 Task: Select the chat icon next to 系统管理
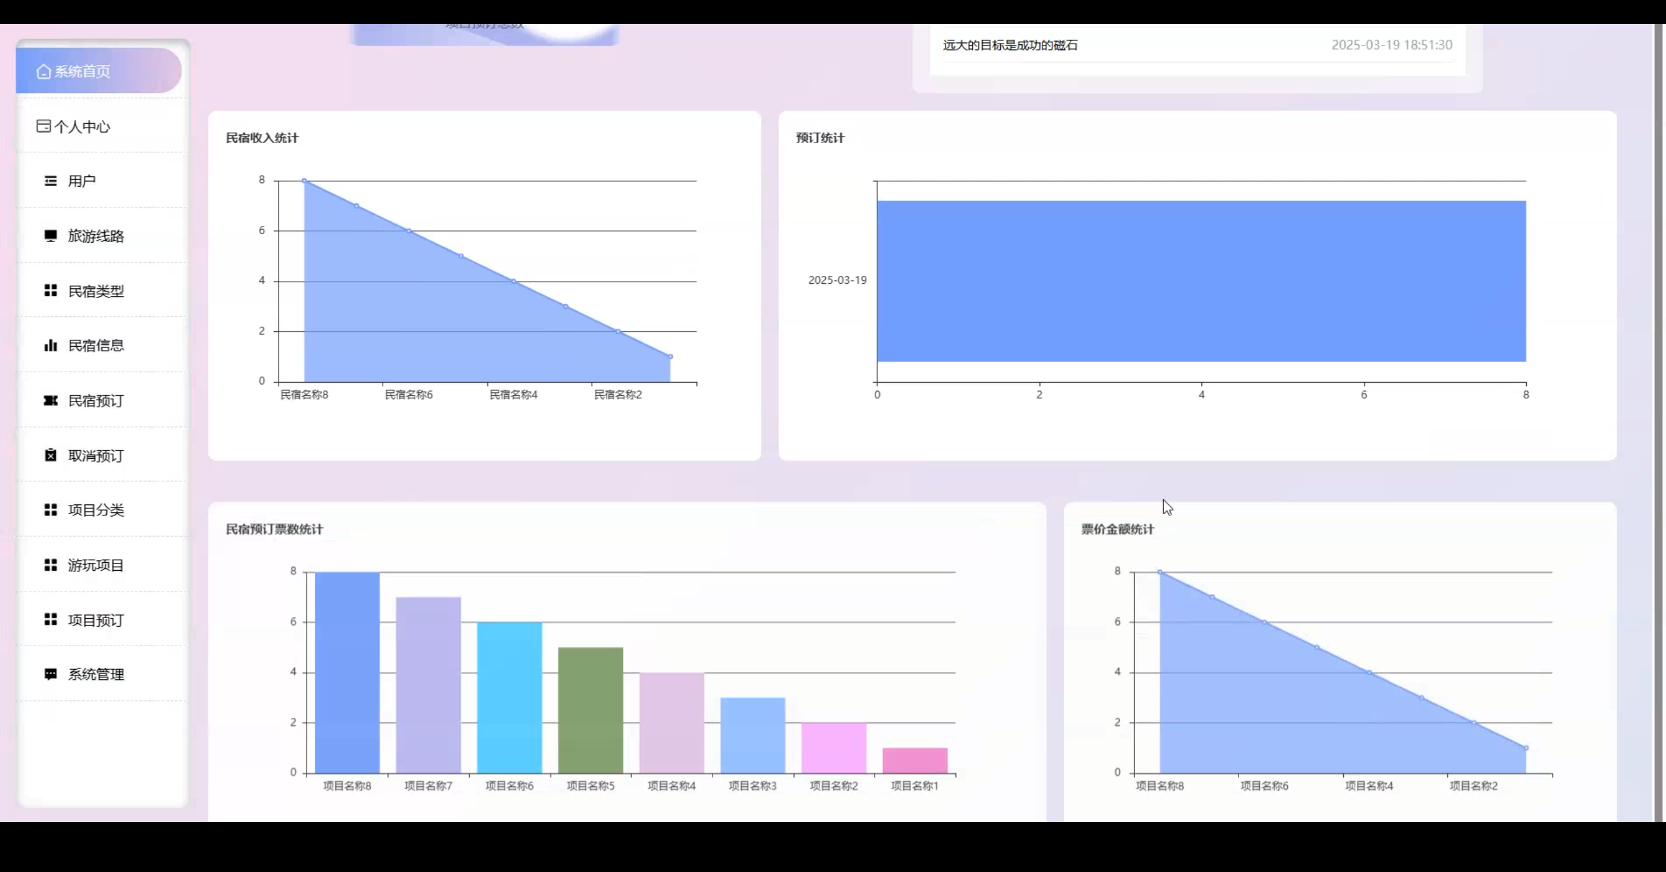(51, 675)
